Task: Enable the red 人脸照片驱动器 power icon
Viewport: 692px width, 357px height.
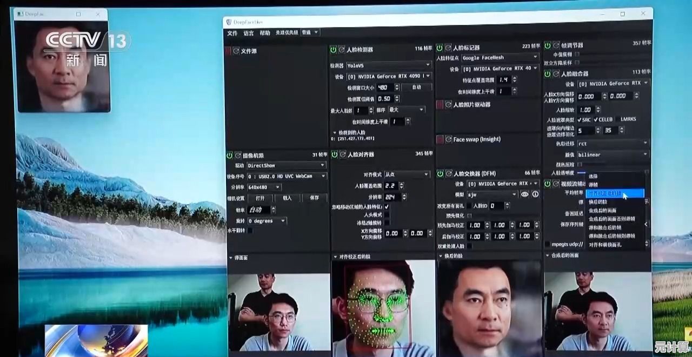Action: (440, 105)
